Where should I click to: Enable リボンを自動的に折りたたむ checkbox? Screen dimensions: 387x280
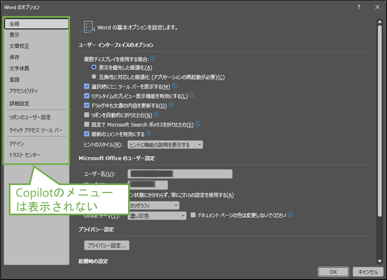[87, 115]
